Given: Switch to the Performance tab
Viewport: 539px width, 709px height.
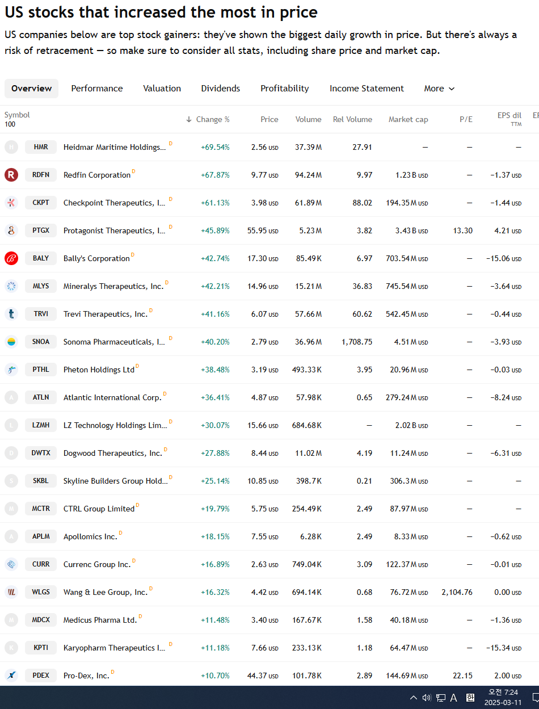Looking at the screenshot, I should [97, 89].
